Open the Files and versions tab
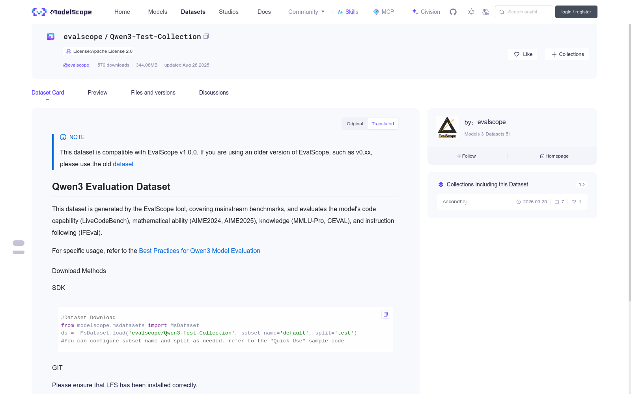 point(153,93)
